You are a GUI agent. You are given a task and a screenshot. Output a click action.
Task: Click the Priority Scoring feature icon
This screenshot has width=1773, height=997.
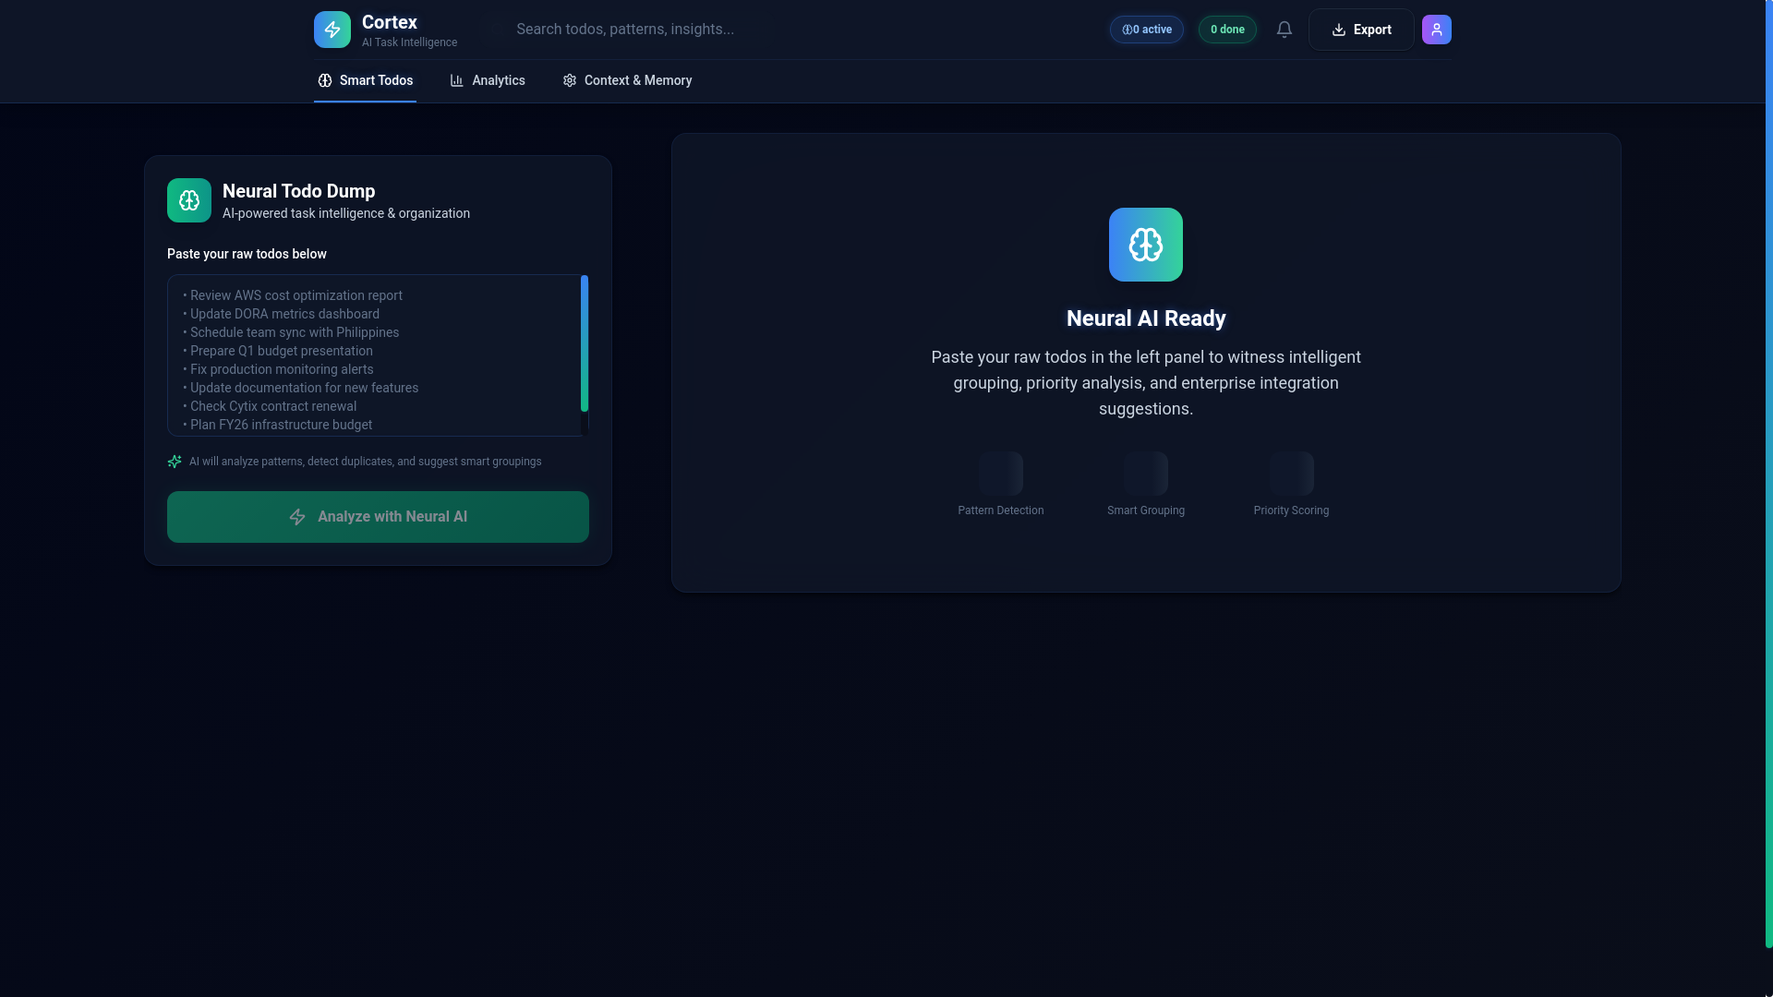(1291, 474)
